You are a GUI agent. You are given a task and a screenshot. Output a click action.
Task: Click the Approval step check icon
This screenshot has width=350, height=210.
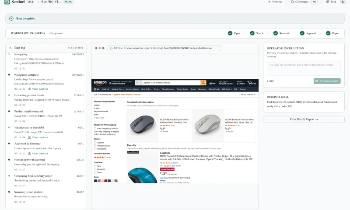point(302,33)
